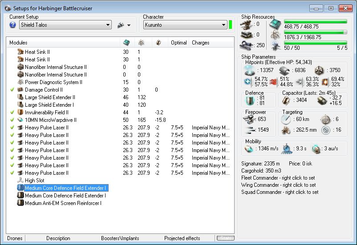The image size is (357, 245).
Task: Click Squad Commander - right click to set
Action: (280, 192)
